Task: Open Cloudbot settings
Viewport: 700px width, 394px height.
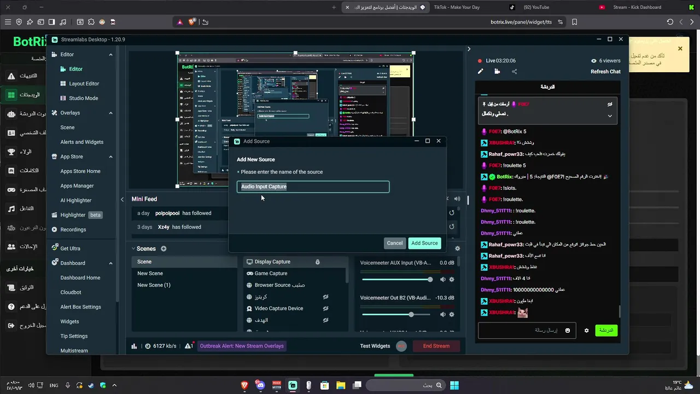Action: coord(71,293)
